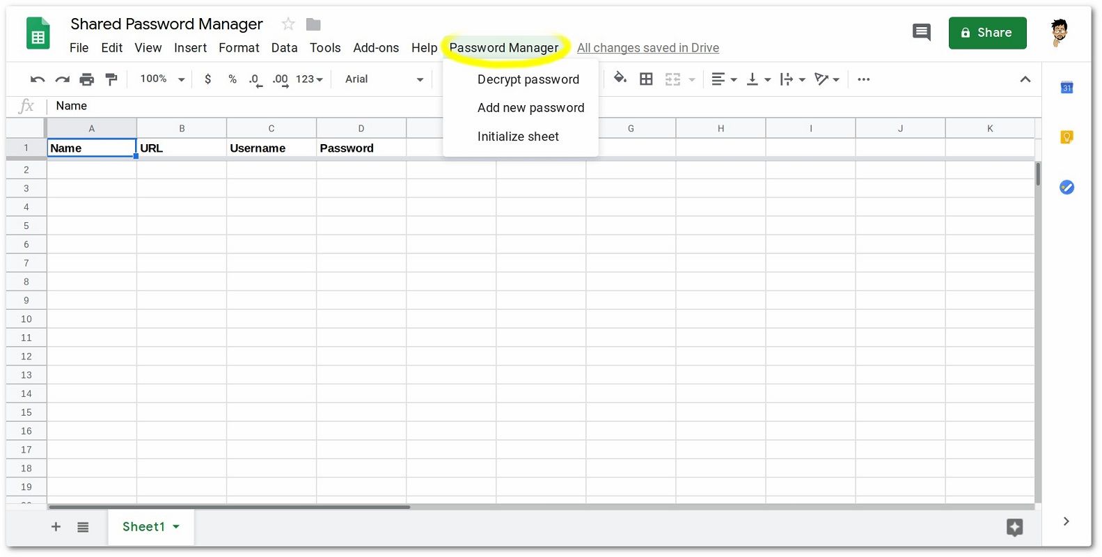Image resolution: width=1102 pixels, height=557 pixels.
Task: Select column header G
Action: point(631,128)
